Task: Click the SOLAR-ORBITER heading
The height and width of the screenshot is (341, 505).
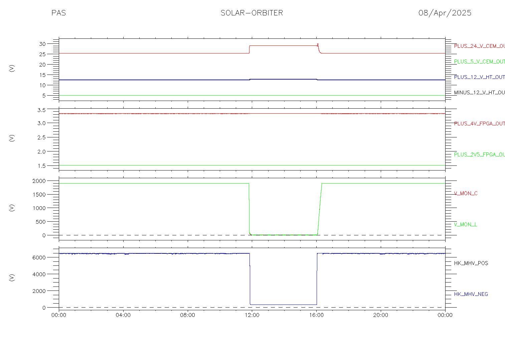Action: [x=252, y=13]
